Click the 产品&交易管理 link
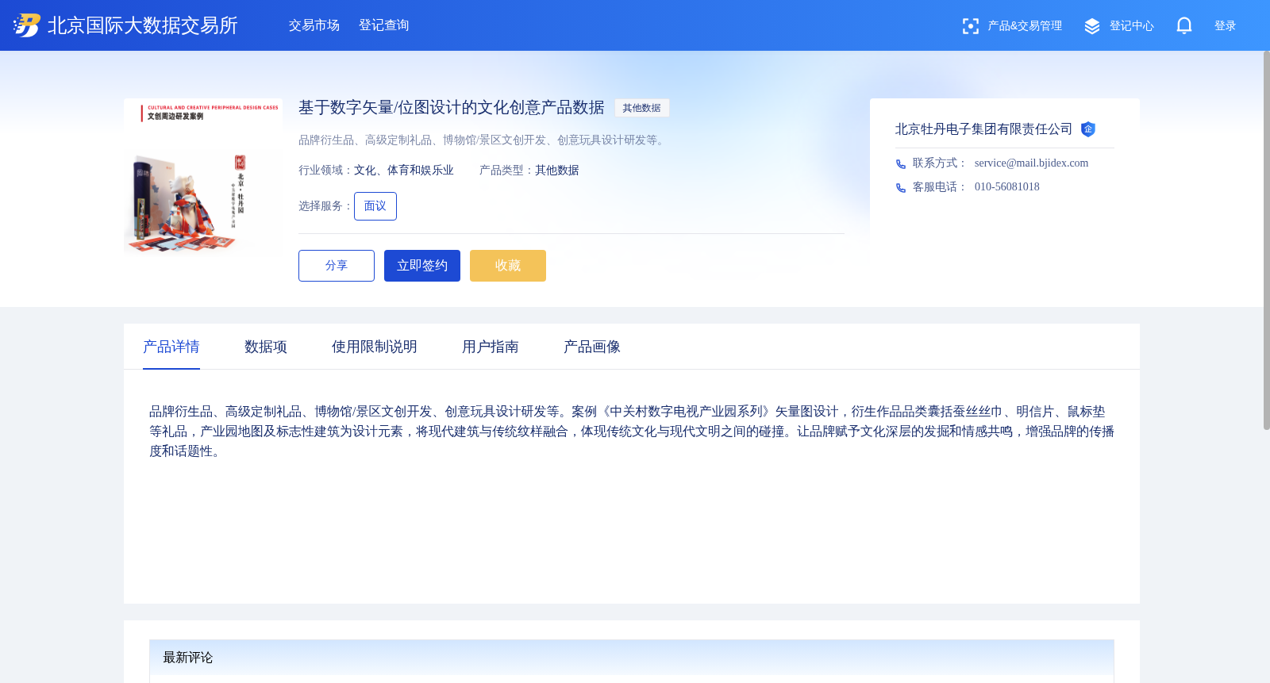This screenshot has width=1270, height=683. (x=1025, y=26)
